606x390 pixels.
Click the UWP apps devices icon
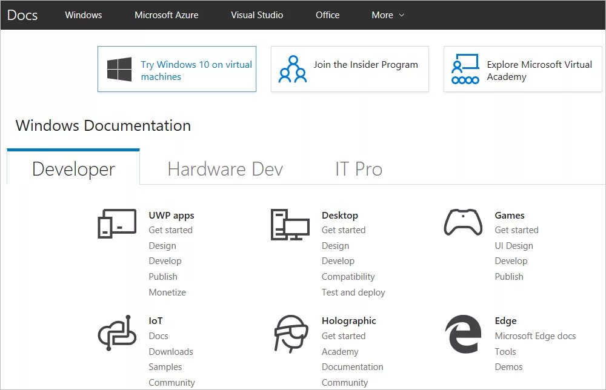pos(117,223)
